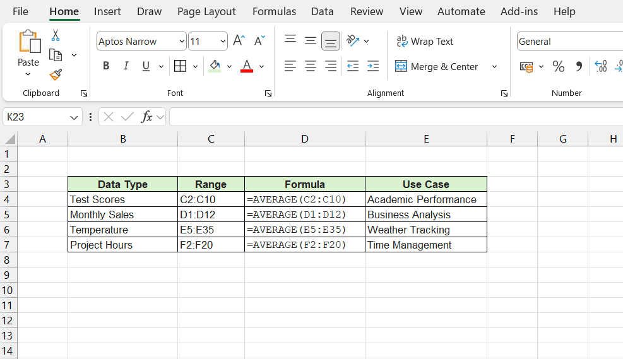Apply red font color A
This screenshot has height=359, width=623.
pos(247,66)
